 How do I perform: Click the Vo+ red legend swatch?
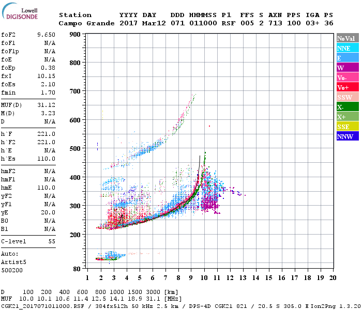point(348,87)
